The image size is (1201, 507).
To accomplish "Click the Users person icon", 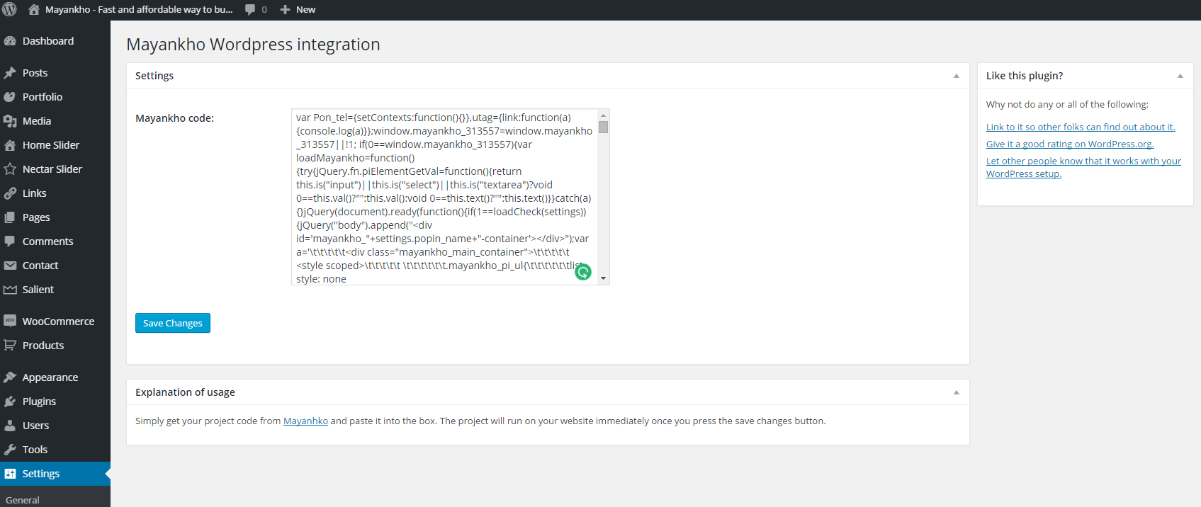I will [10, 426].
